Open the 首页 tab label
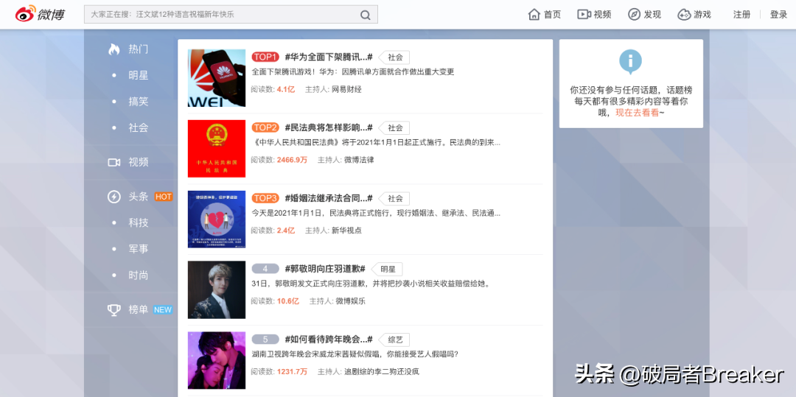The image size is (796, 397). pos(552,15)
